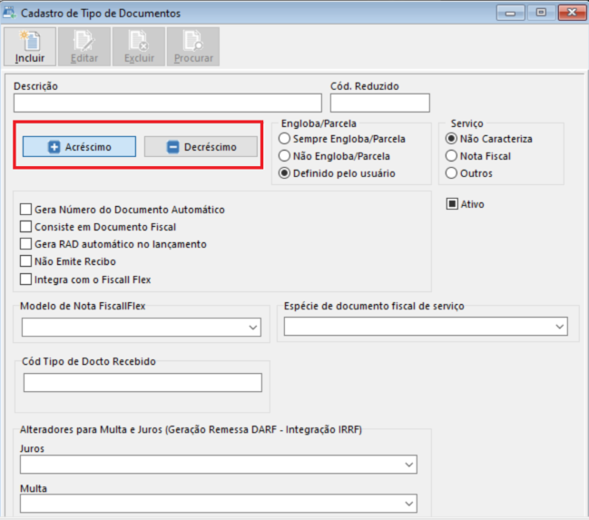The width and height of the screenshot is (589, 520).
Task: Click the Incluir toolbar button
Action: [30, 46]
